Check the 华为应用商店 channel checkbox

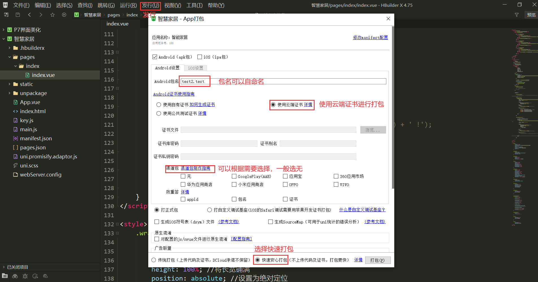click(x=183, y=184)
